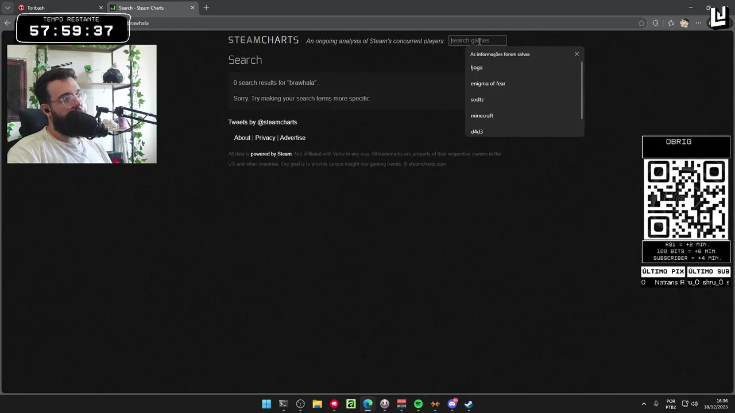
Task: Open the network status tray icon
Action: [685, 404]
